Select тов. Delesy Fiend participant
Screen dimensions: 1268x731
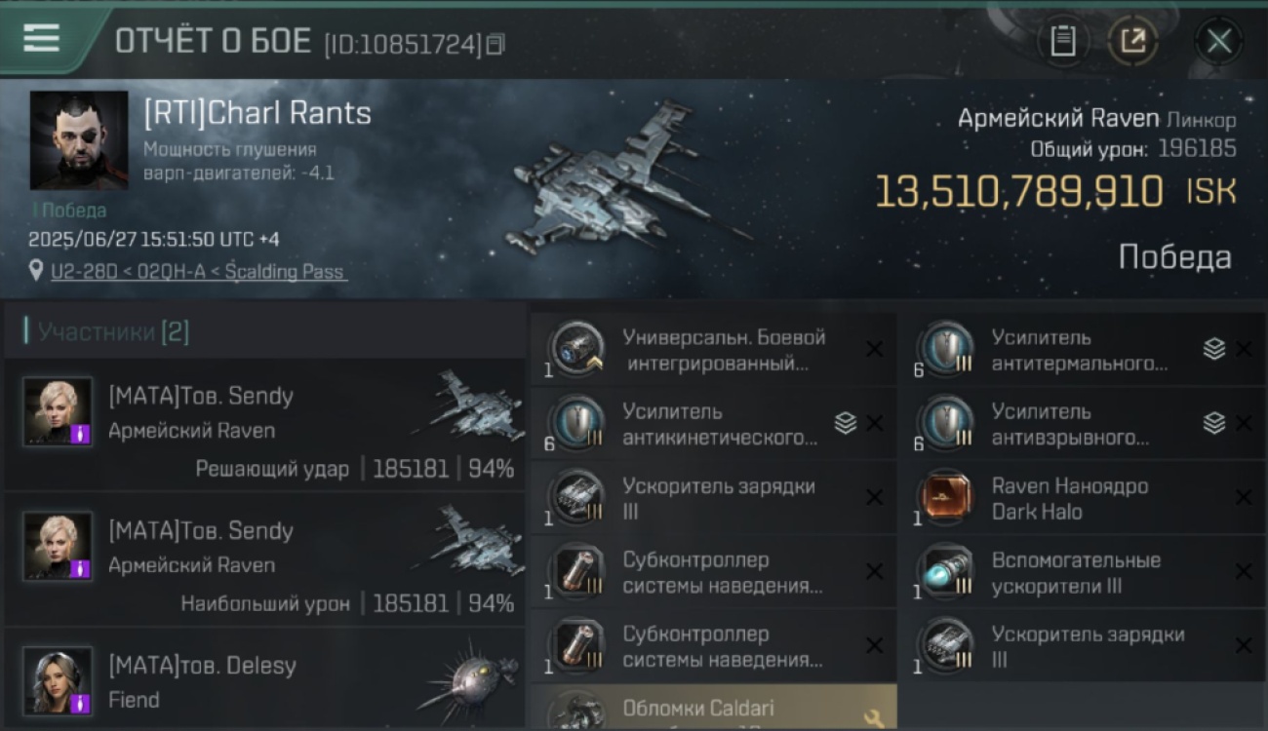265,679
